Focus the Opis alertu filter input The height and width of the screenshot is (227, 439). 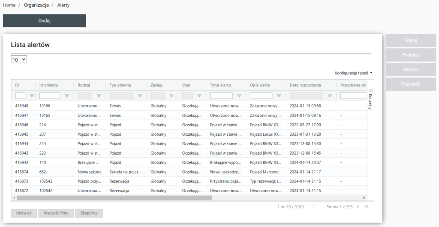point(261,96)
